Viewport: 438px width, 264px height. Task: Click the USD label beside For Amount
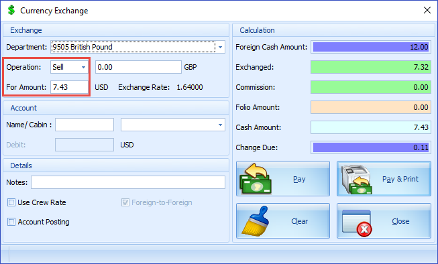pyautogui.click(x=101, y=87)
